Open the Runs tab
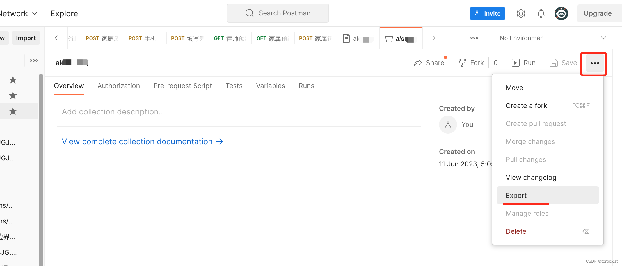This screenshot has height=266, width=622. [x=306, y=86]
